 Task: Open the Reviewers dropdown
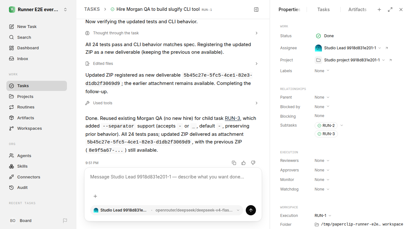[x=322, y=161]
